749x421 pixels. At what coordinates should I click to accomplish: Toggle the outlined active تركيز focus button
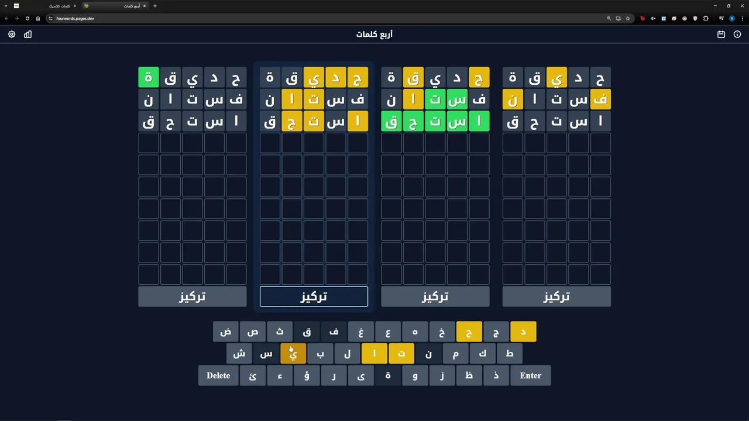(x=314, y=296)
